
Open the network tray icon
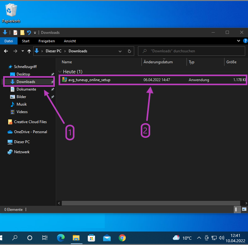[214, 238]
